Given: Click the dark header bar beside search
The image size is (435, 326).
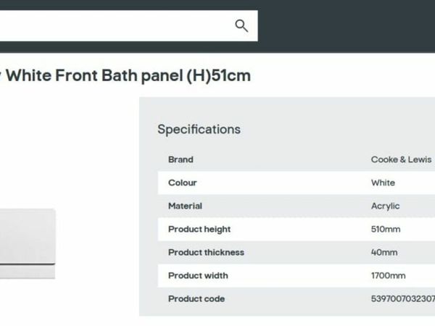Looking at the screenshot, I should pyautogui.click(x=347, y=26).
